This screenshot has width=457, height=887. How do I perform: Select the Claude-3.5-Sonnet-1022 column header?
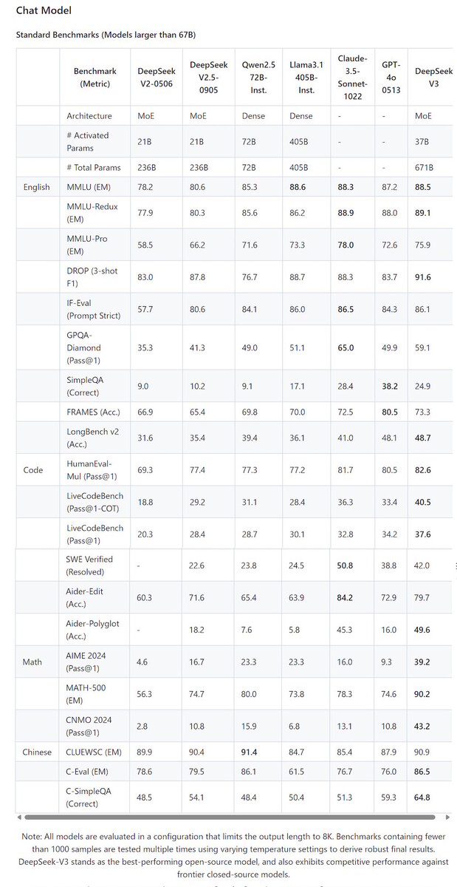[353, 78]
